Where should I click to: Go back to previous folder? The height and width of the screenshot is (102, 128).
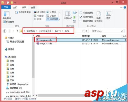tap(5, 31)
